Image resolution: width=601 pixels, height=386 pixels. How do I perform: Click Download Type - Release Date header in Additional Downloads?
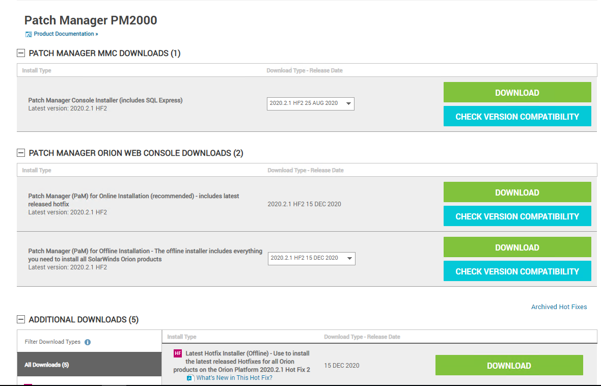[362, 337]
